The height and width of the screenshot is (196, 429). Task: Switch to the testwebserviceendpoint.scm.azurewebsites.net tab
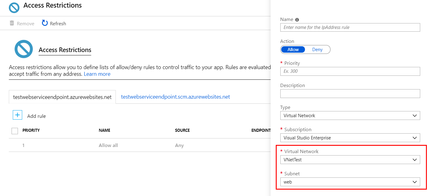click(175, 97)
